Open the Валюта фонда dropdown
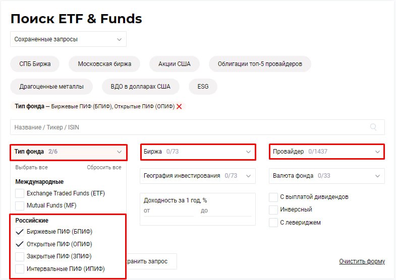Image resolution: width=396 pixels, height=280 pixels. pos(327,176)
